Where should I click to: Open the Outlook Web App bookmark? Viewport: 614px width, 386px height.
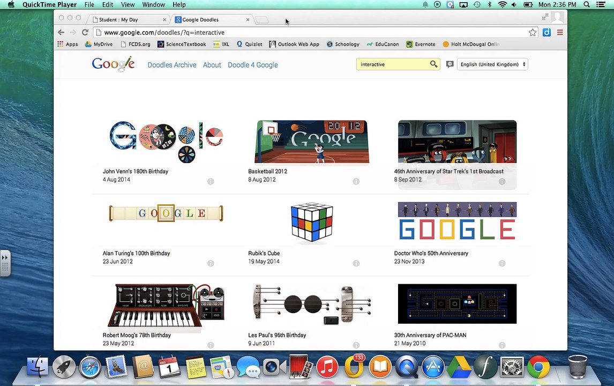(294, 44)
